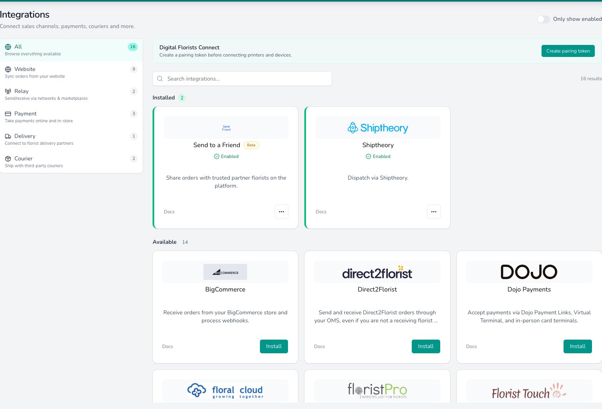Open Docs link on Direct2Florist card
The image size is (602, 409).
pyautogui.click(x=319, y=346)
